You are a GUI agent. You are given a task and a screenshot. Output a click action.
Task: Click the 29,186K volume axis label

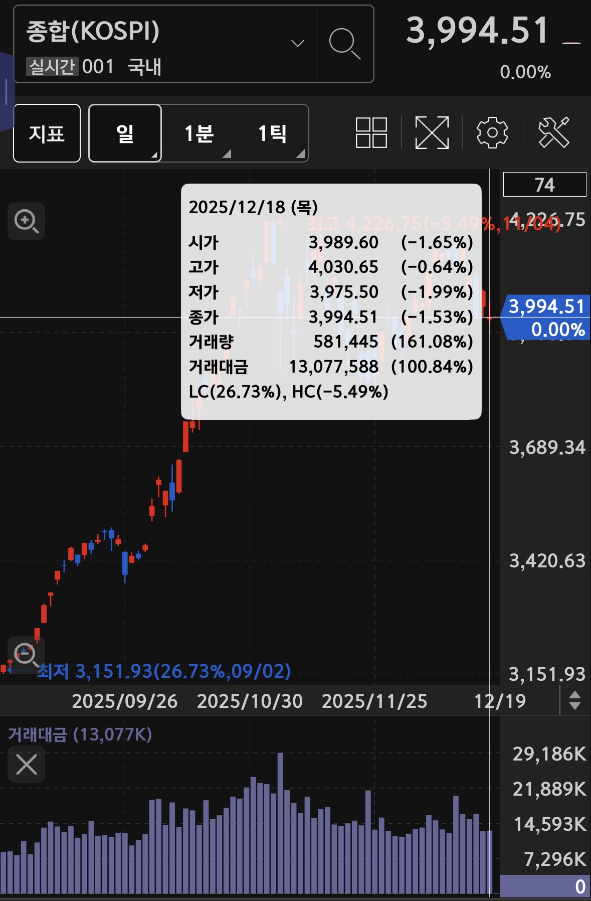549,754
